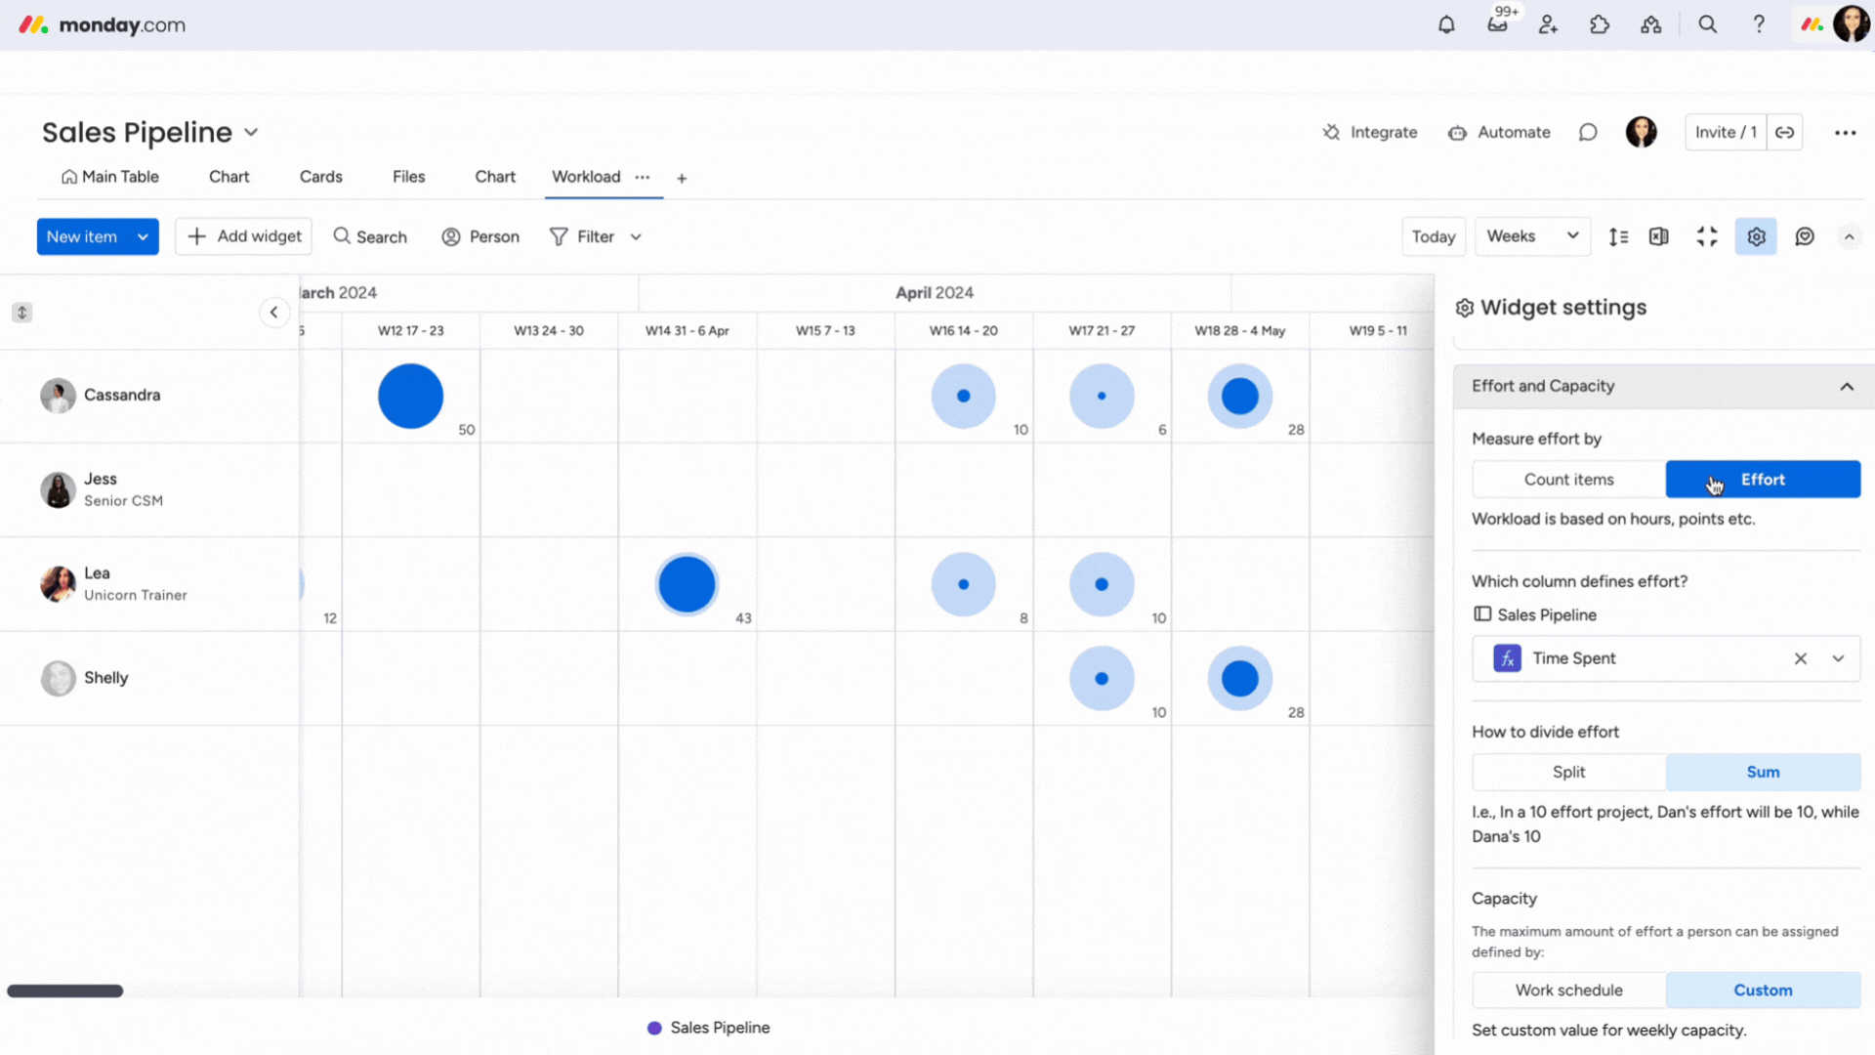This screenshot has width=1875, height=1055.
Task: Click the row height toggle icon
Action: pos(1618,236)
